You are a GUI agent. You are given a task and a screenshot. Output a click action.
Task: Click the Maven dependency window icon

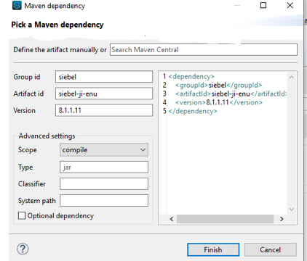17,5
